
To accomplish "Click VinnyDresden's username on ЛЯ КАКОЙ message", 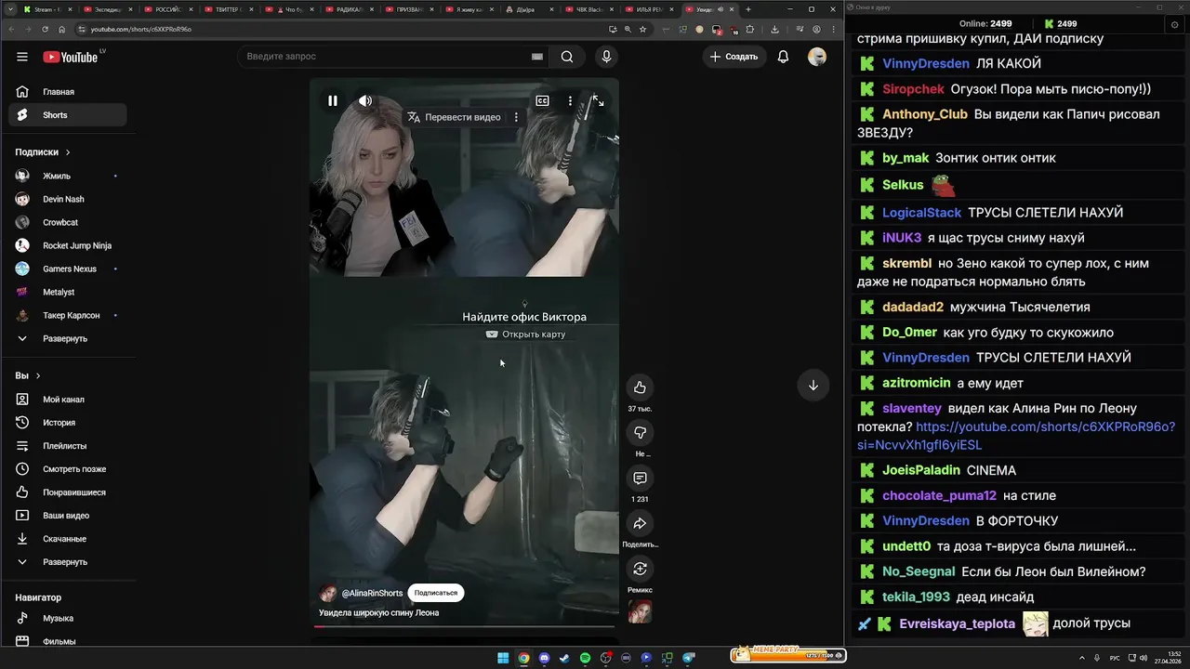I will tap(925, 64).
